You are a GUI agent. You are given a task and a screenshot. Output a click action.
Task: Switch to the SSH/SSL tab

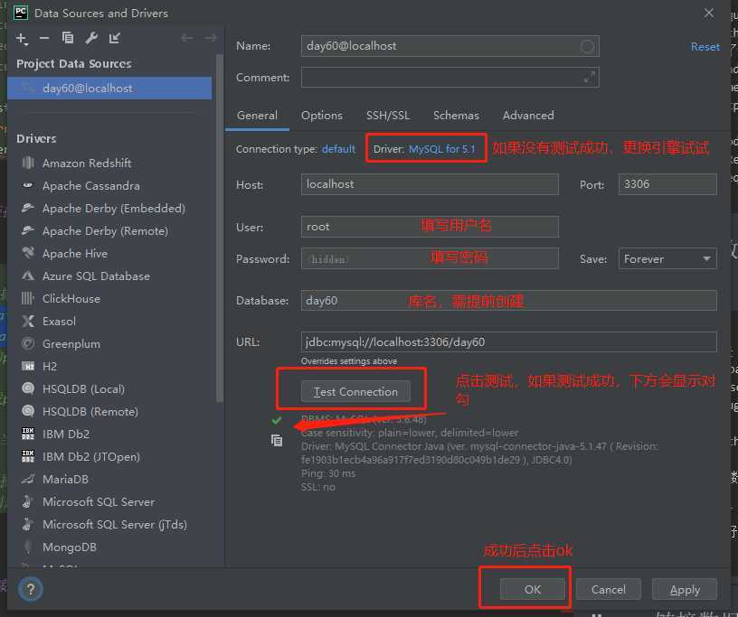[388, 116]
